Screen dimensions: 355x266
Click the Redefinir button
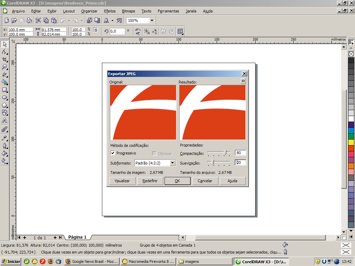click(x=150, y=181)
